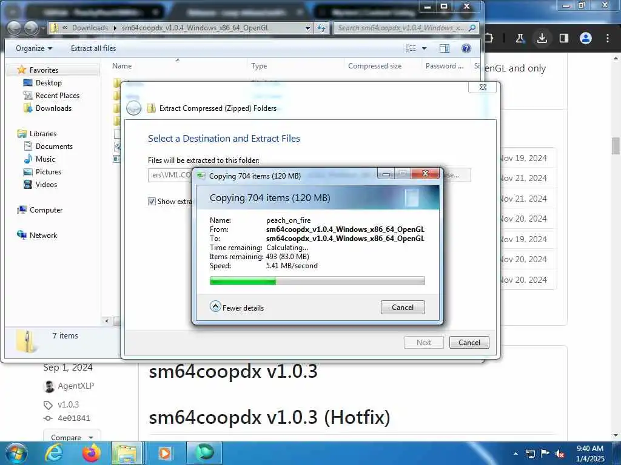Sort by Password column header

point(445,66)
